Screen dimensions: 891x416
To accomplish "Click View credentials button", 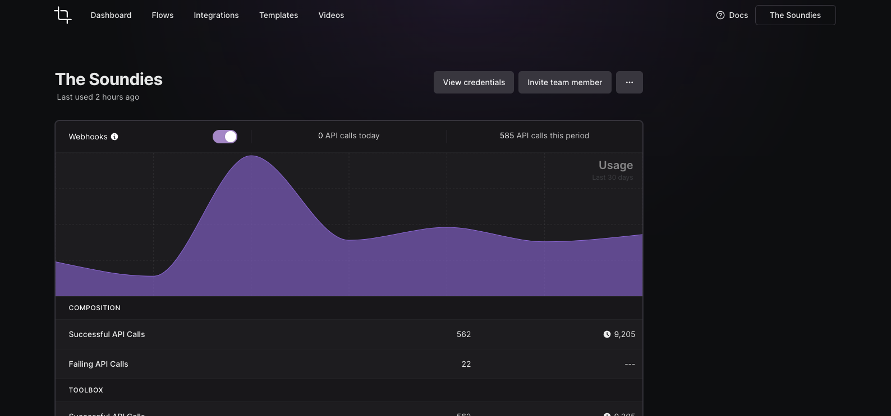I will (x=474, y=82).
